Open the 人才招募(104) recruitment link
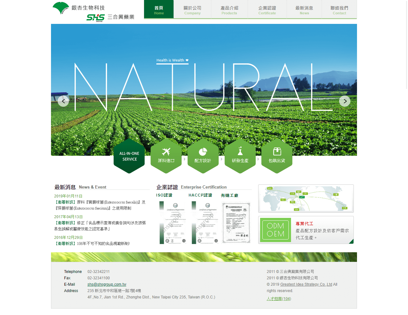The width and height of the screenshot is (408, 315). (279, 299)
